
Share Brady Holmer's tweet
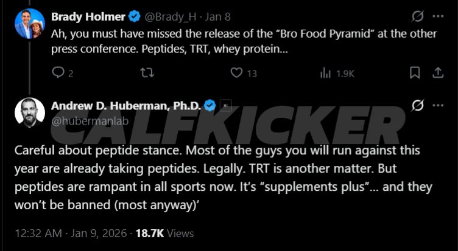[x=437, y=73]
